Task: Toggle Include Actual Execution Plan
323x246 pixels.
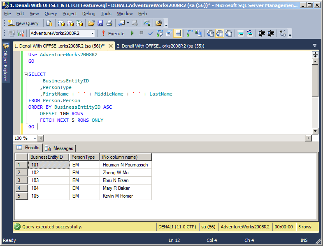Action: (x=190, y=34)
